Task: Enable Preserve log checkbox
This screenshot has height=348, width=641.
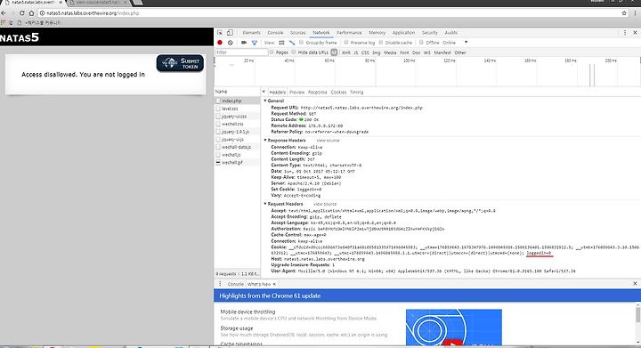Action: pos(345,43)
